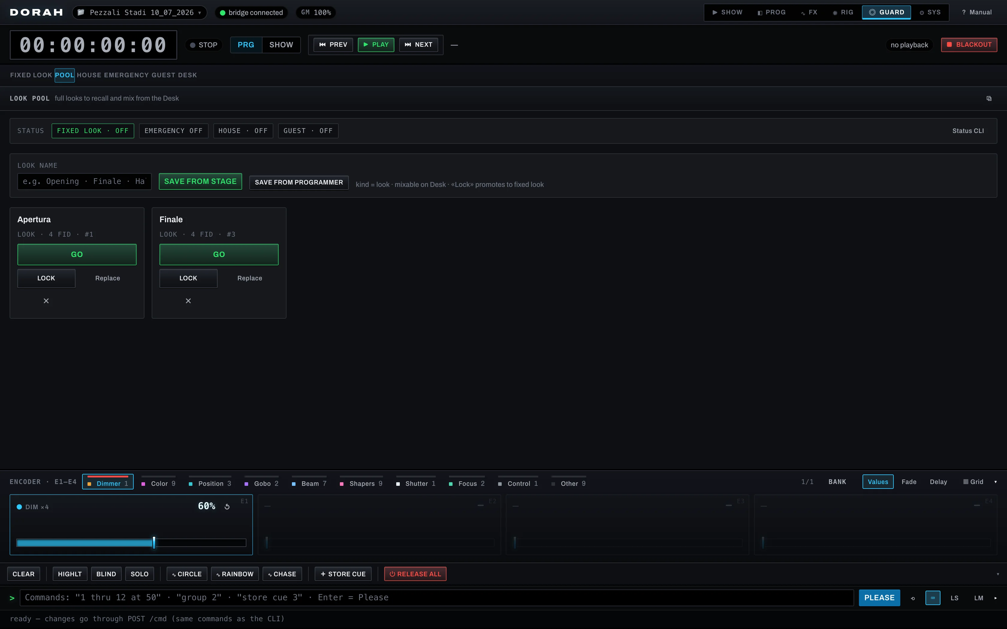Click the pop-out icon in Look Pool header

point(989,99)
